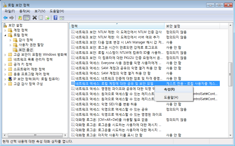
Task: Click the Delete (X) toolbar icon
Action: point(34,18)
